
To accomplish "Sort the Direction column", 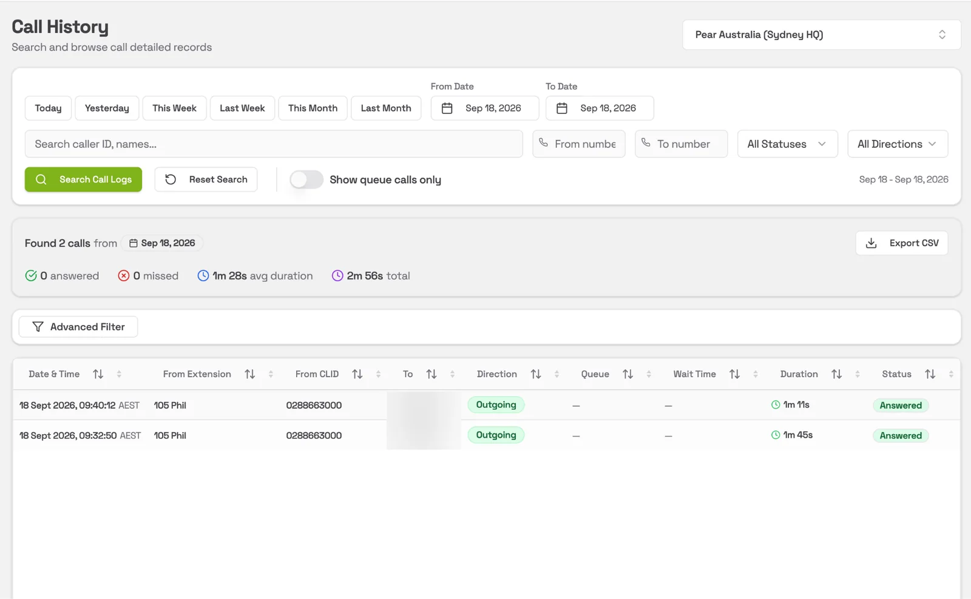I will click(535, 374).
